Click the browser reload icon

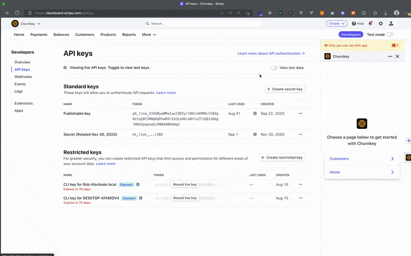pyautogui.click(x=17, y=13)
